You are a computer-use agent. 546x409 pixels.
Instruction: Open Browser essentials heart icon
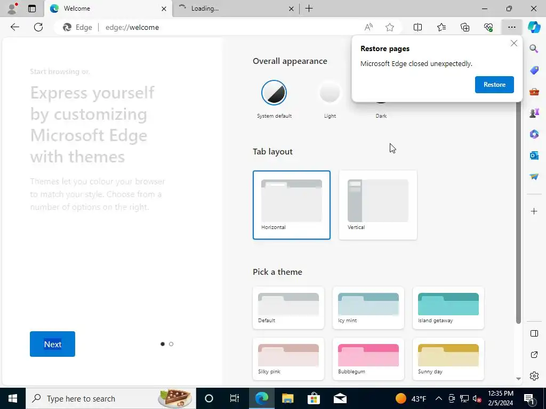(488, 27)
